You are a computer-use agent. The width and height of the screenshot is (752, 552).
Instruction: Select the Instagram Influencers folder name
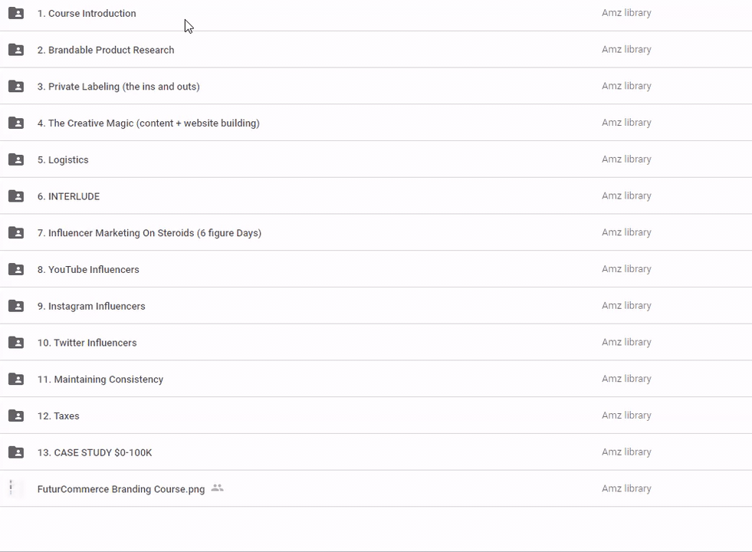pyautogui.click(x=91, y=306)
